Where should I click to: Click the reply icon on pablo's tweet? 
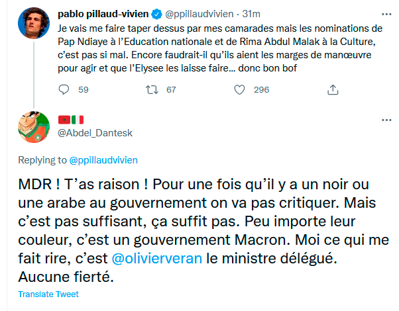[x=64, y=89]
